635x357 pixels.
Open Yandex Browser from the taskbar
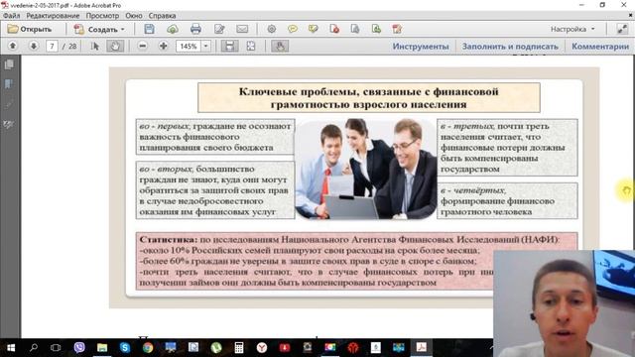coord(262,348)
